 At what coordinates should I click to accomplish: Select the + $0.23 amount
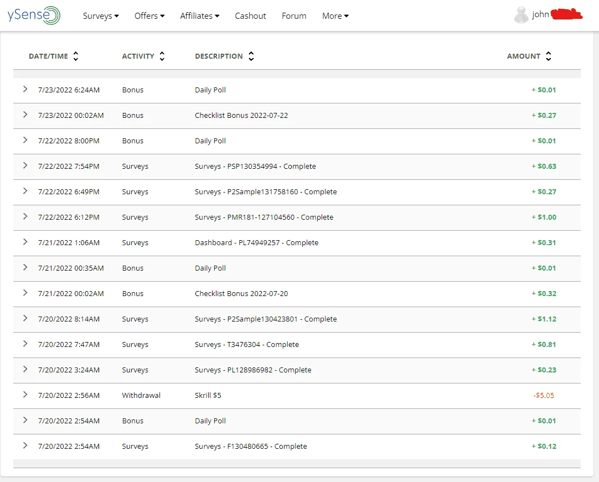544,370
